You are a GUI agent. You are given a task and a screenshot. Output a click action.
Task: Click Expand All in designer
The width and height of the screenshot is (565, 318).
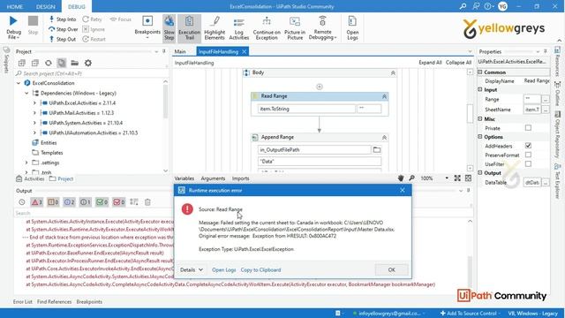430,63
